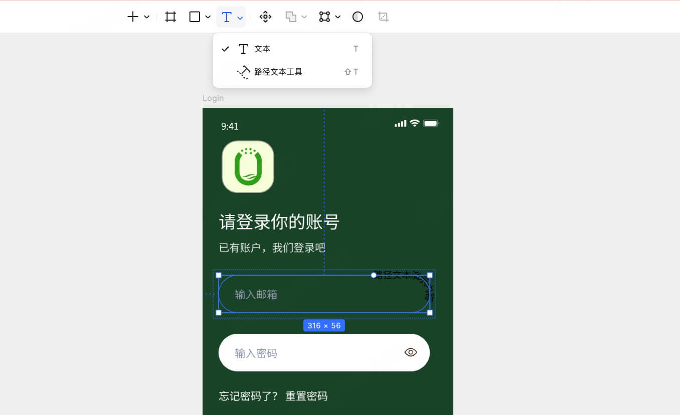Click the cellular signal bars icon
This screenshot has width=680, height=415.
[400, 123]
